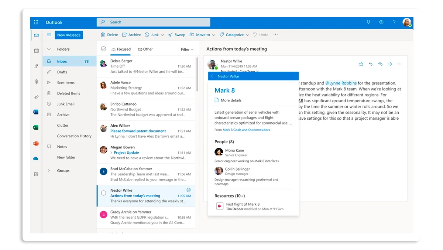Viewport: 443px width, 250px height.
Task: Open the Sent Items folder
Action: pos(69,83)
